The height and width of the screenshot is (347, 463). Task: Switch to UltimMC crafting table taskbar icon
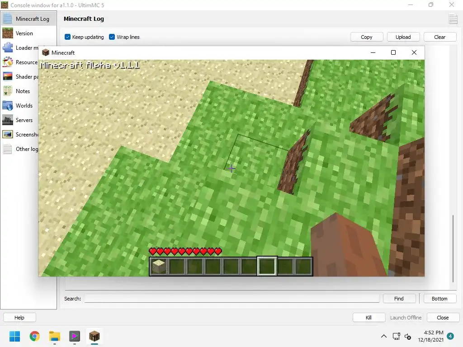(94, 336)
